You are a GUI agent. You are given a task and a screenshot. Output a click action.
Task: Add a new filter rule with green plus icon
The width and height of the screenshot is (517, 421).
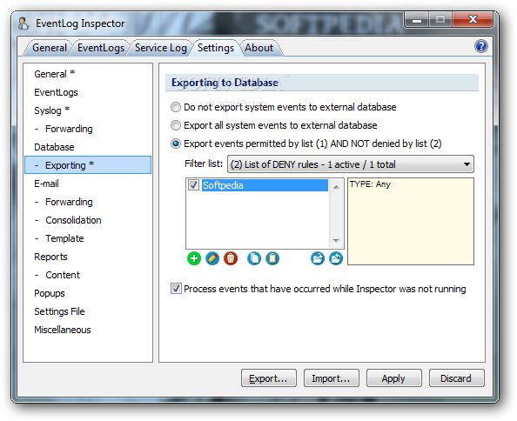[x=194, y=258]
